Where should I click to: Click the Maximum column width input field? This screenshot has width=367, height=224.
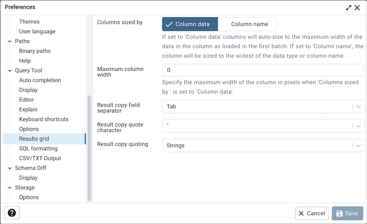(263, 70)
